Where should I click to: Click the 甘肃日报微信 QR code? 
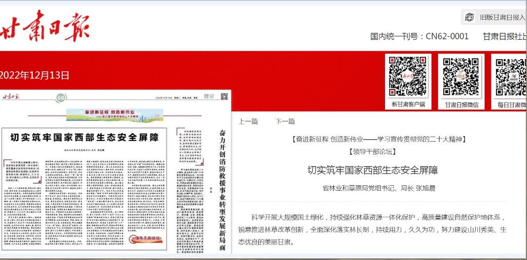click(461, 76)
